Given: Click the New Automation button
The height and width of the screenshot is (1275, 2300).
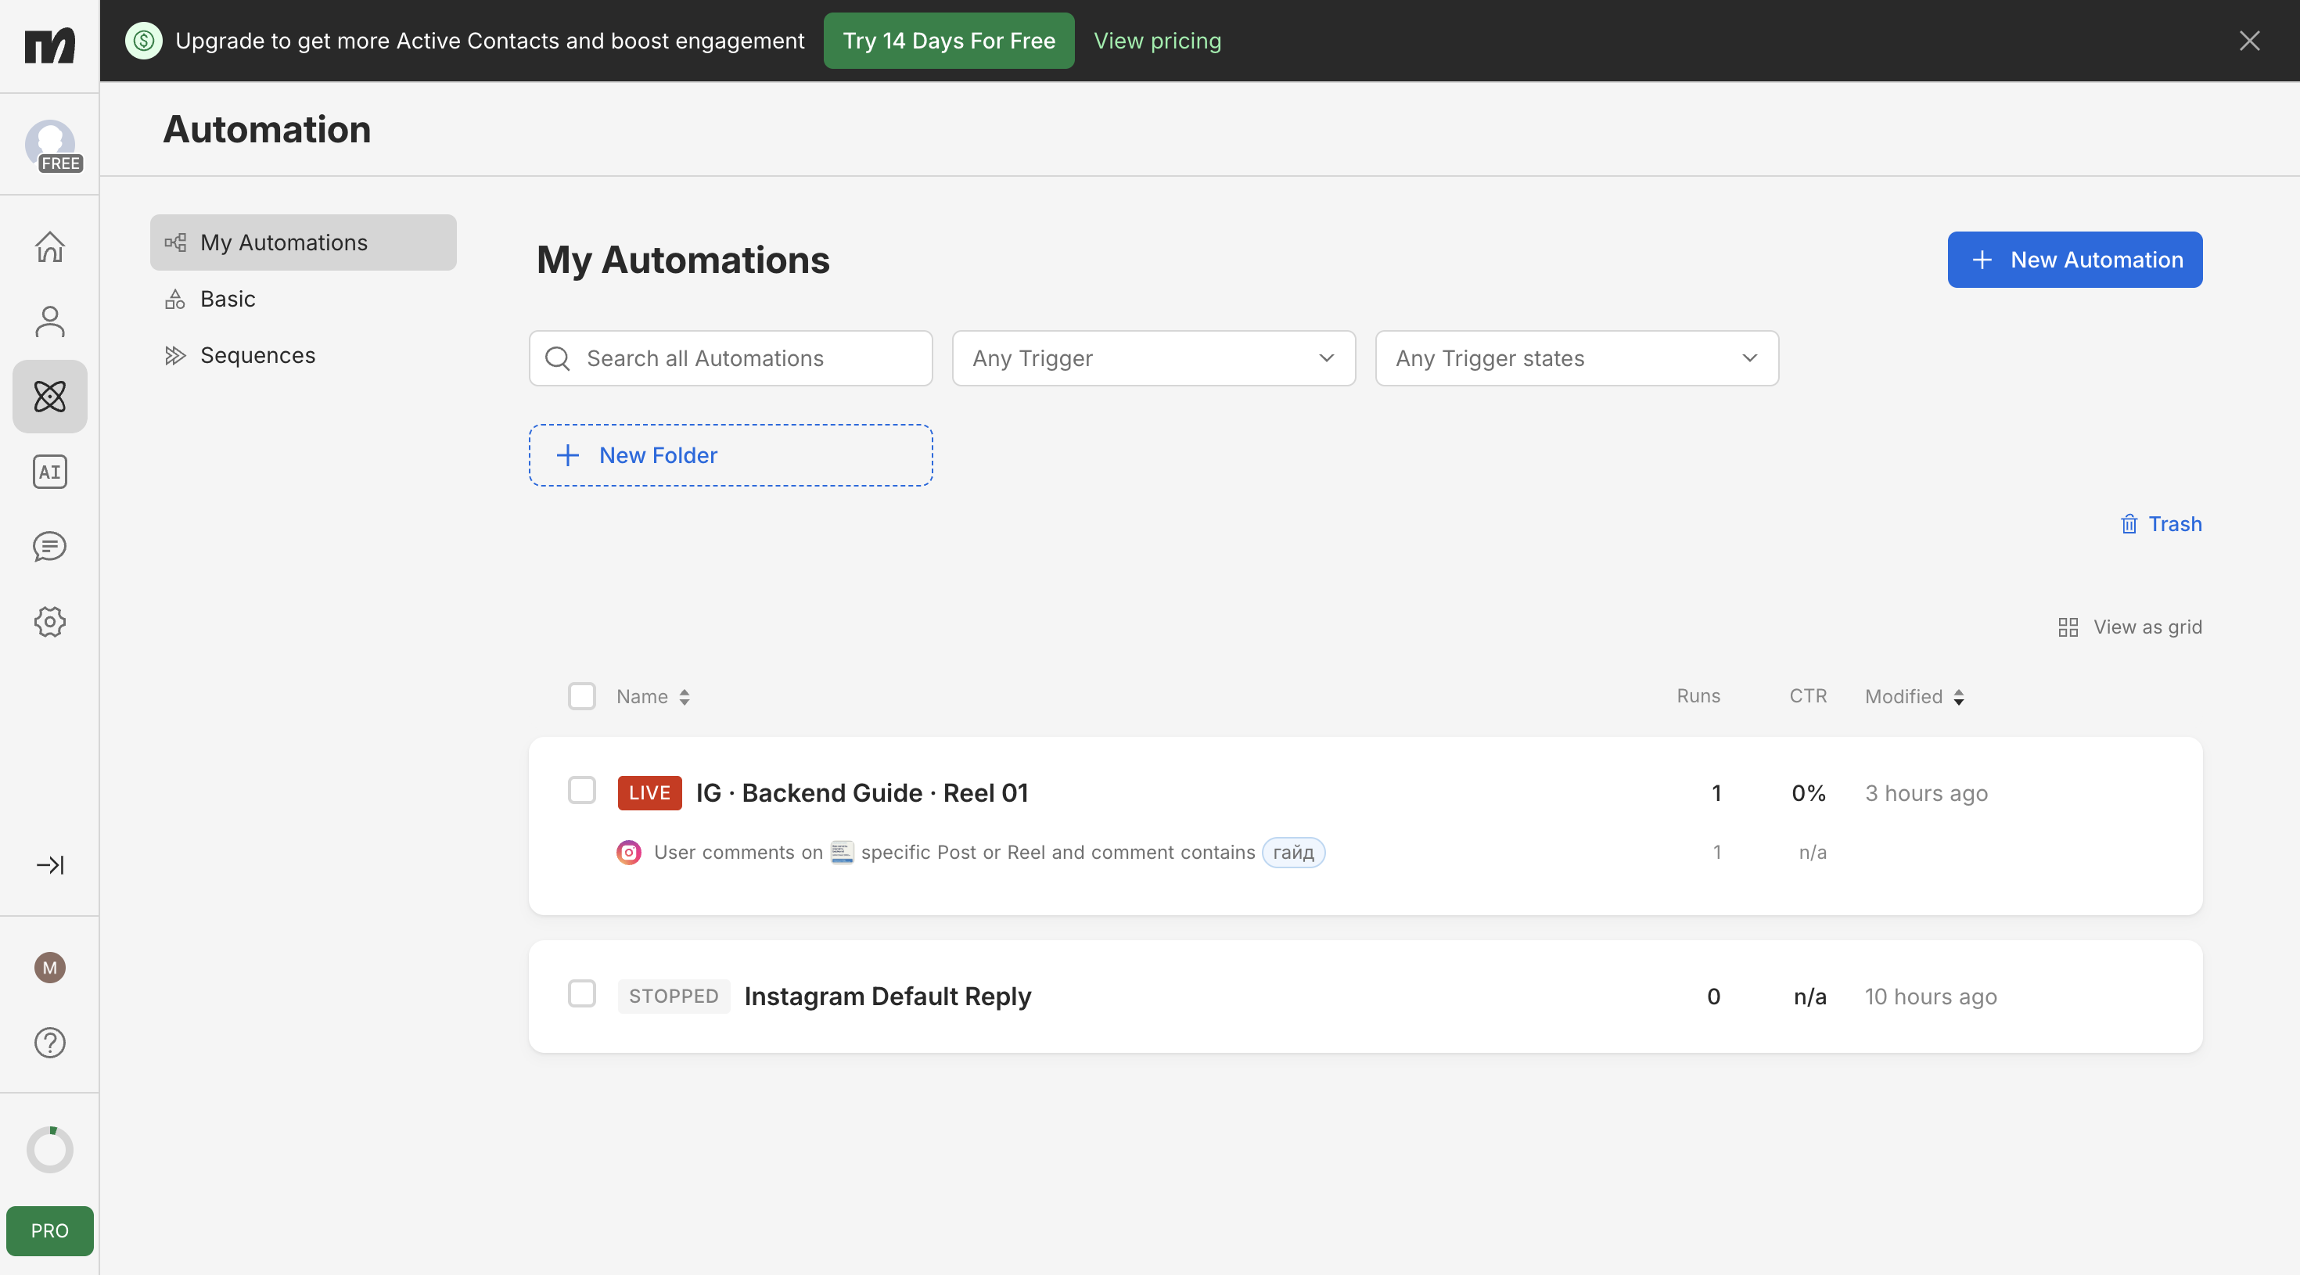Looking at the screenshot, I should pyautogui.click(x=2074, y=259).
